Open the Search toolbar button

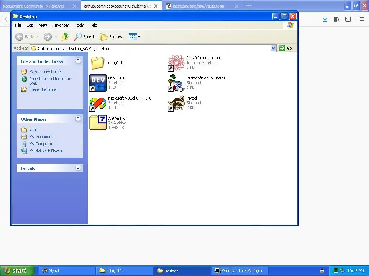(x=84, y=37)
